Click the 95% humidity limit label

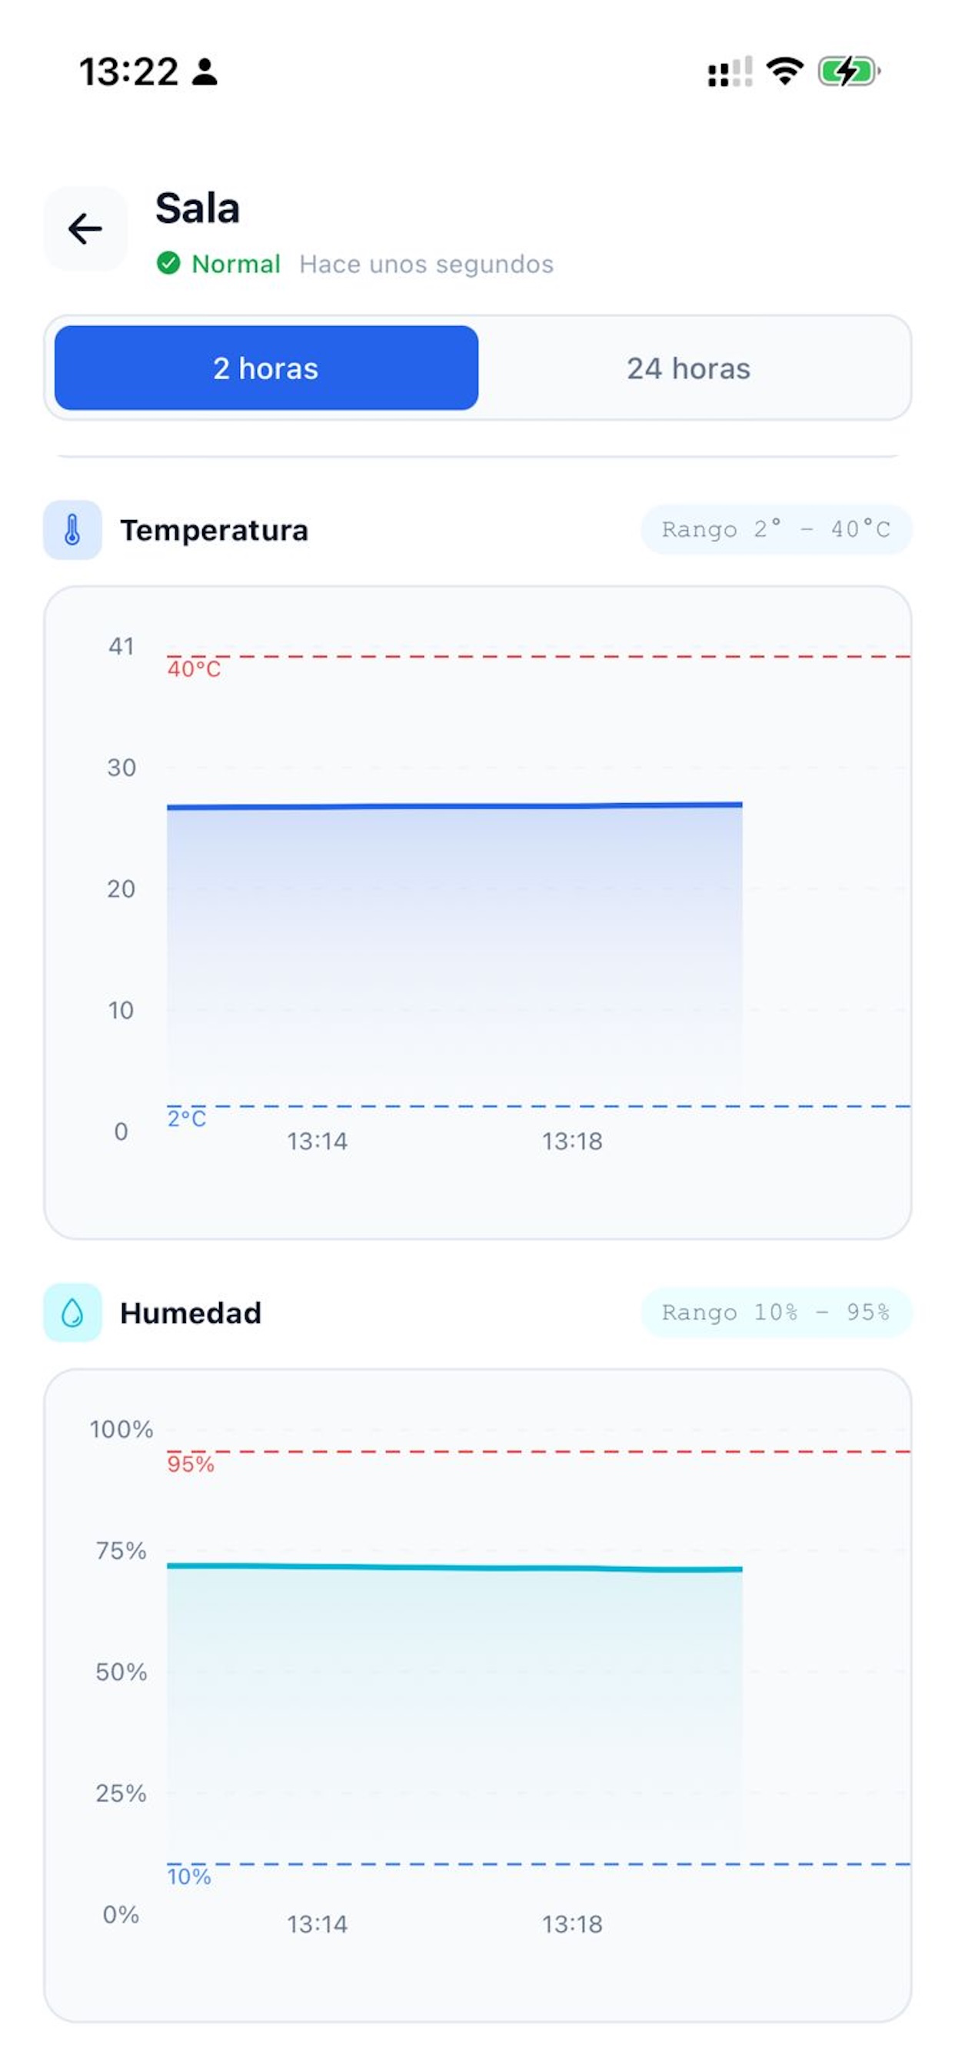tap(190, 1463)
